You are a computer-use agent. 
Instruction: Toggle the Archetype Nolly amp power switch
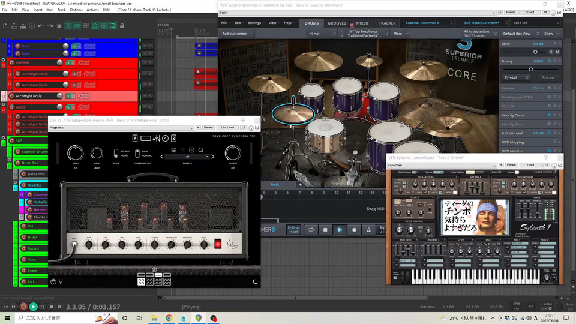[218, 243]
